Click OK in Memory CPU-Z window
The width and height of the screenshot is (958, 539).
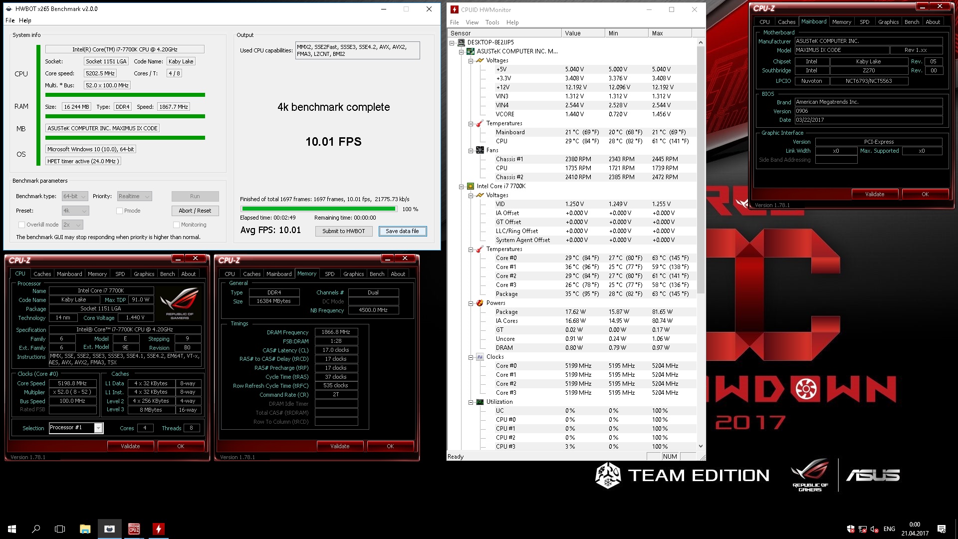390,446
